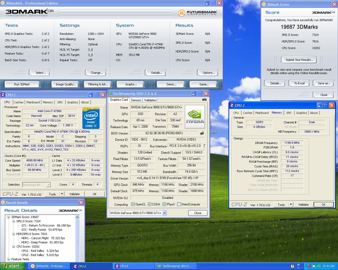Click the taskbar clock showing 10:44 AM
Viewport: 338px width, 270px height.
point(328,266)
